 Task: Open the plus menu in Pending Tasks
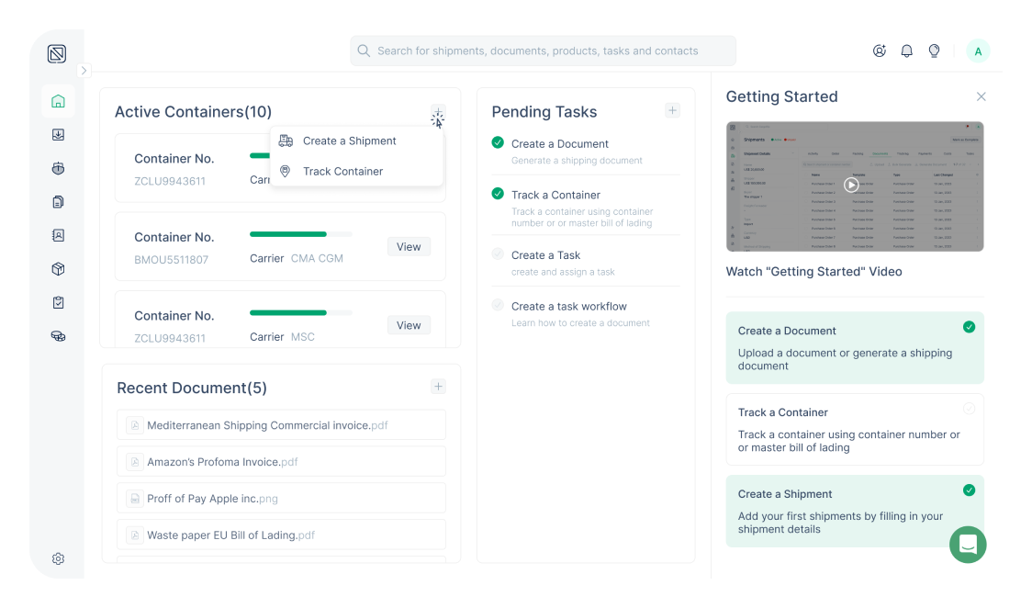tap(672, 111)
